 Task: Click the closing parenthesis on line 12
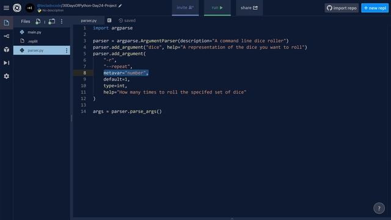pos(94,99)
